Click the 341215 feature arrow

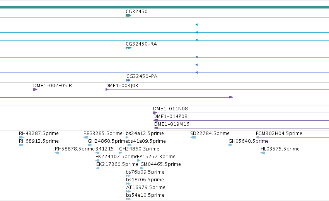point(97,153)
